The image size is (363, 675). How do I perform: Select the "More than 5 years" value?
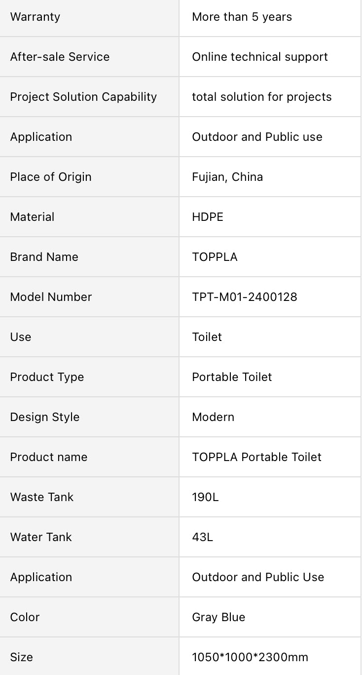tap(242, 17)
